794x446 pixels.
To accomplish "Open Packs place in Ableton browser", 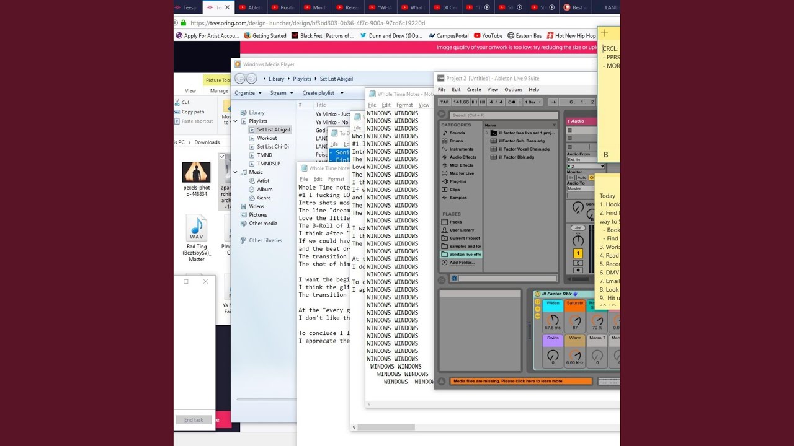I will click(455, 222).
